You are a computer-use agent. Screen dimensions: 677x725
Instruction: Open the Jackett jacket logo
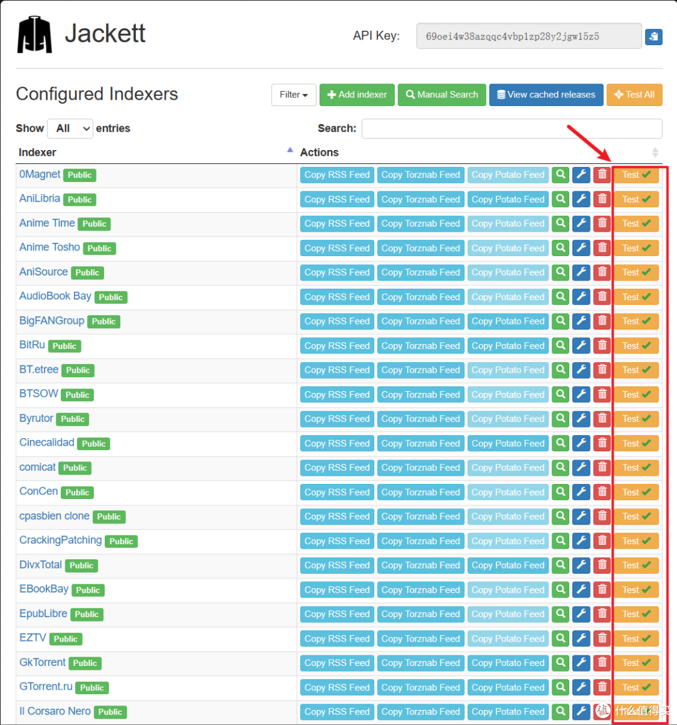tap(34, 35)
